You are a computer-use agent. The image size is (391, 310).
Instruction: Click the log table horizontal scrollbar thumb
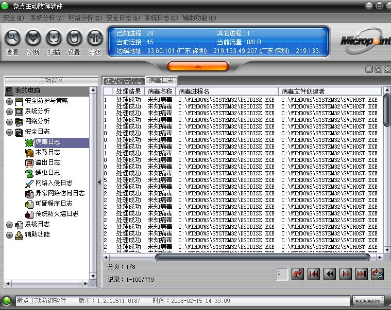pos(262,257)
